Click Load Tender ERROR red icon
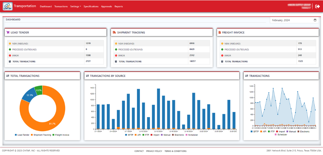The image size is (323, 155). click(x=10, y=56)
